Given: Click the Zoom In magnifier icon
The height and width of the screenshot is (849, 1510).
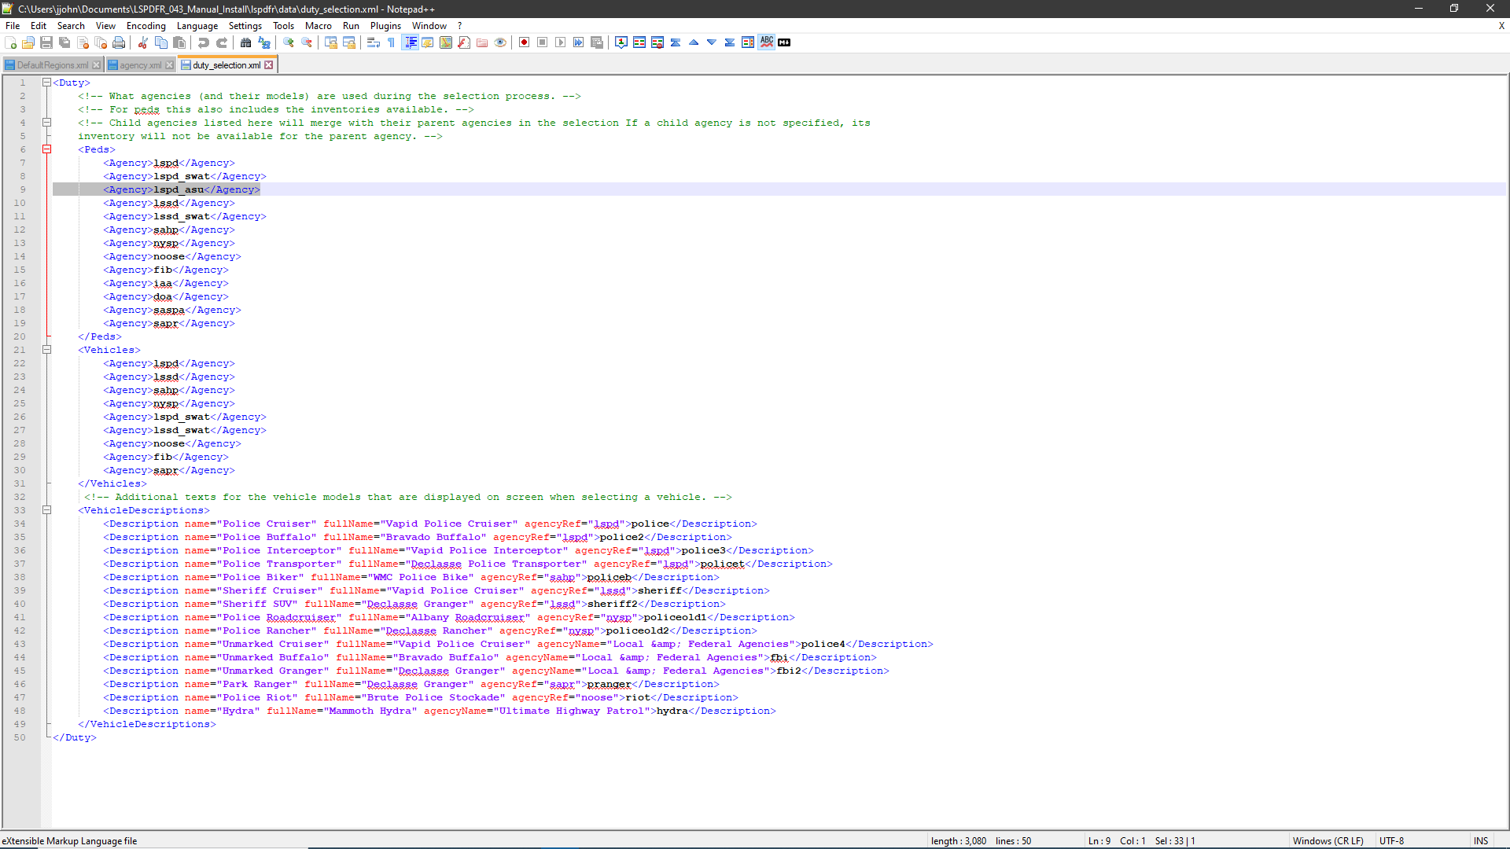Looking at the screenshot, I should click(x=289, y=42).
